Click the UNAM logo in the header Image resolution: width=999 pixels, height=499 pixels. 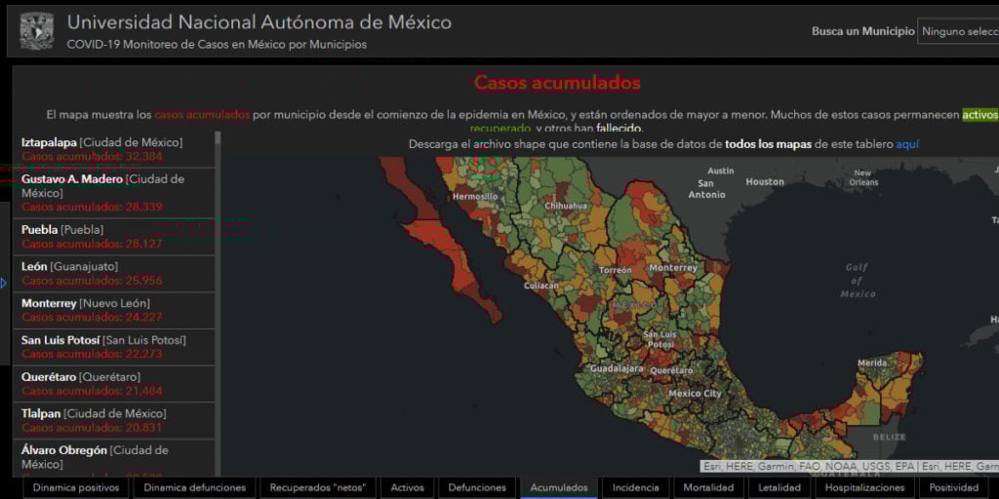[36, 31]
